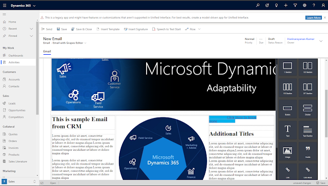Screen dimensions: 328x186
Task: Click Insert Signature command
Action: pos(136,29)
